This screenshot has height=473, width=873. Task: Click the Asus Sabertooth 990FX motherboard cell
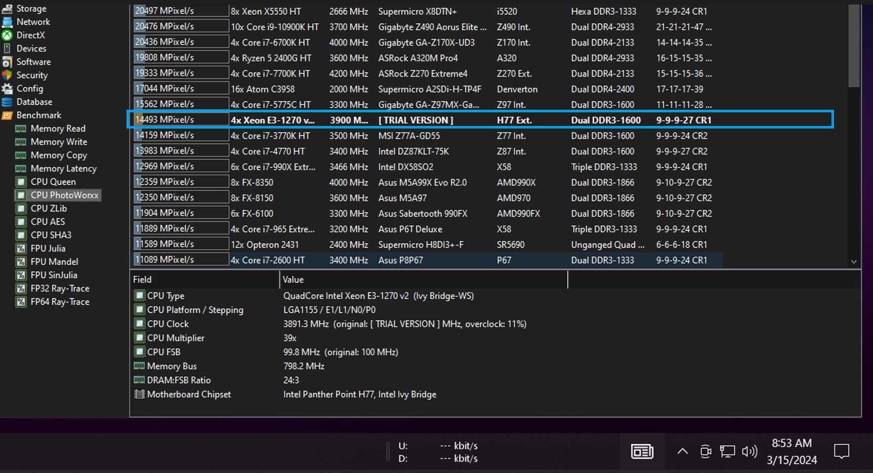(x=423, y=213)
